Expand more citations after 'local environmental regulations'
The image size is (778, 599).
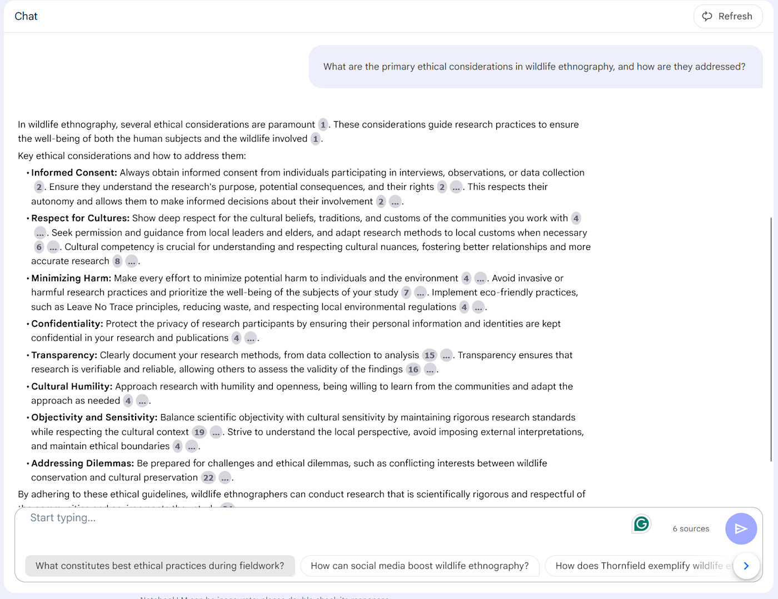(x=478, y=307)
